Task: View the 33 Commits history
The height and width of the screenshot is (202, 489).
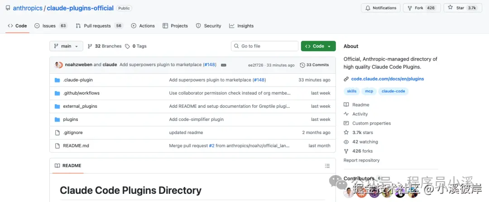Action: 314,65
